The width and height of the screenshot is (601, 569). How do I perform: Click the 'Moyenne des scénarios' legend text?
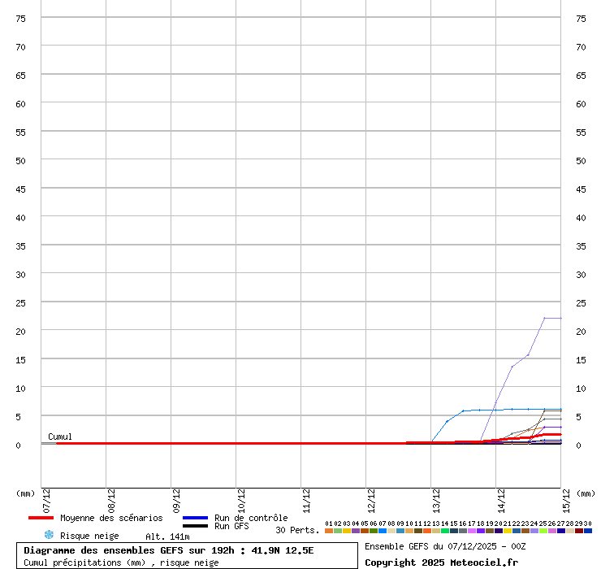(111, 518)
